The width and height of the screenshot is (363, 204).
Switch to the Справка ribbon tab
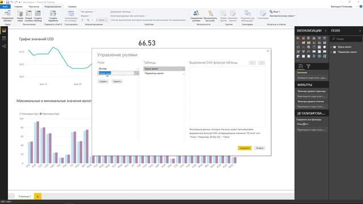(x=72, y=6)
